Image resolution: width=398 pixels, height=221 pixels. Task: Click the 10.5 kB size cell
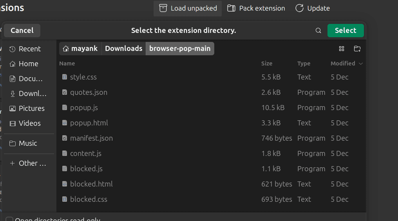tap(273, 108)
